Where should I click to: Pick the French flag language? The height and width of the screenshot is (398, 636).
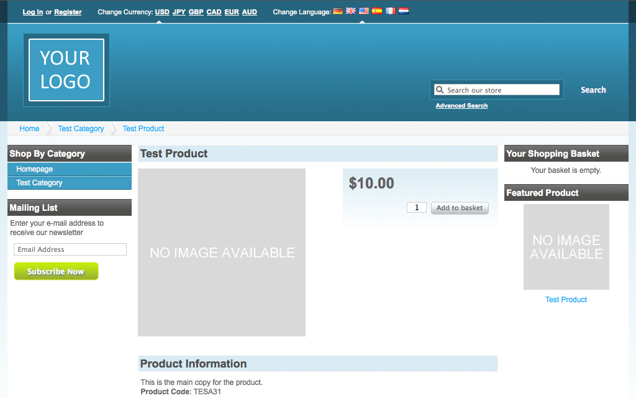pyautogui.click(x=390, y=11)
